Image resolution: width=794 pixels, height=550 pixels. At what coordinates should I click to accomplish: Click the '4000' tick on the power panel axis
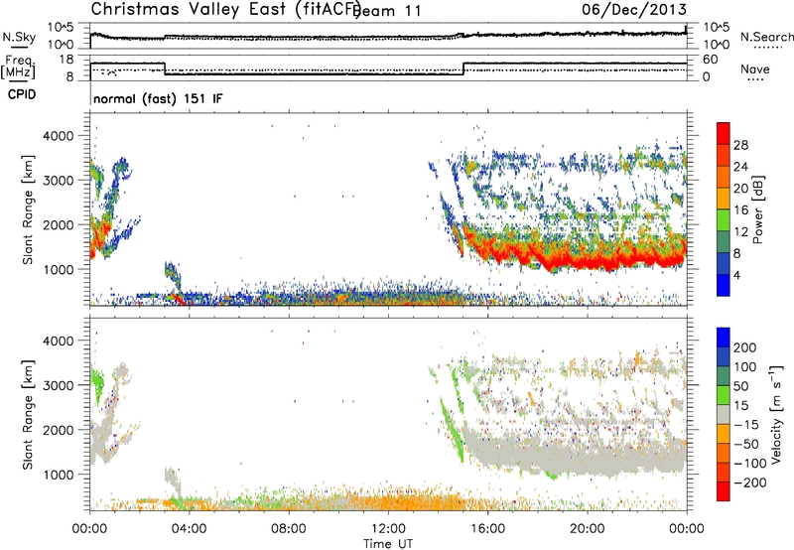[58, 136]
